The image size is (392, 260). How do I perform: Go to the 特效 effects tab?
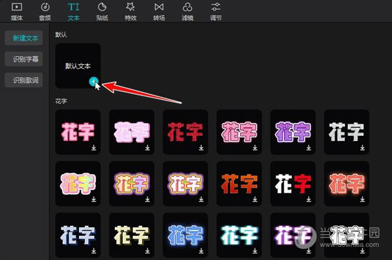(131, 12)
